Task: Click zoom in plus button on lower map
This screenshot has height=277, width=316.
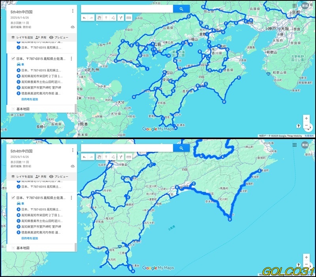Action: [306, 257]
